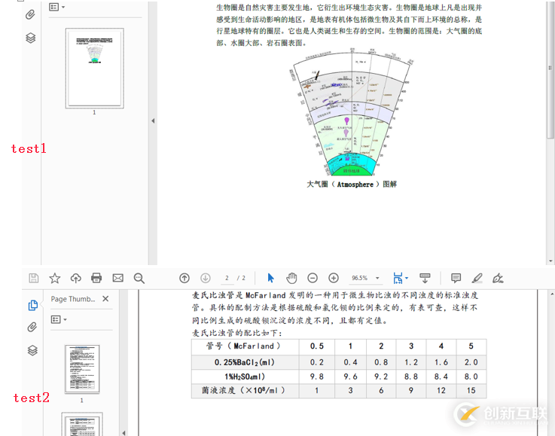Screen dimensions: 555x436
Task: Open Layers panel in test1 window
Action: (x=31, y=38)
